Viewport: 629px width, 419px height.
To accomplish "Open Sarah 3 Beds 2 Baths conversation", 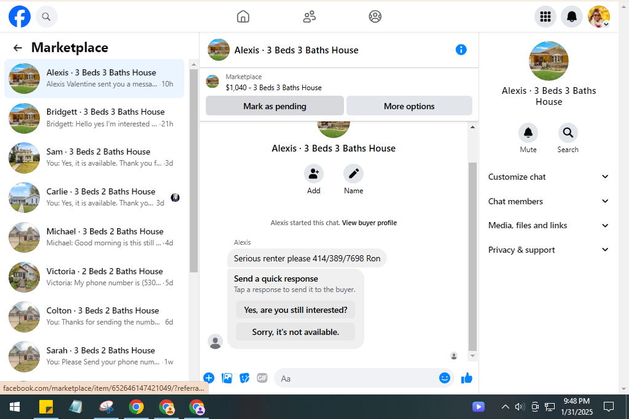I will coord(94,356).
